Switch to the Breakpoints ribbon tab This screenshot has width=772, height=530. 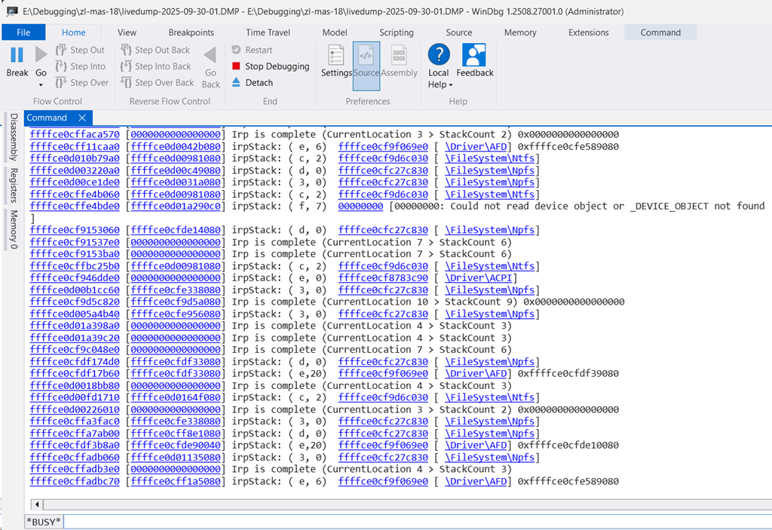tap(191, 32)
